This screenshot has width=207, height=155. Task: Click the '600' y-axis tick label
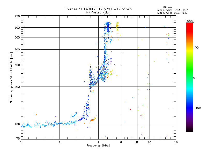(17, 28)
